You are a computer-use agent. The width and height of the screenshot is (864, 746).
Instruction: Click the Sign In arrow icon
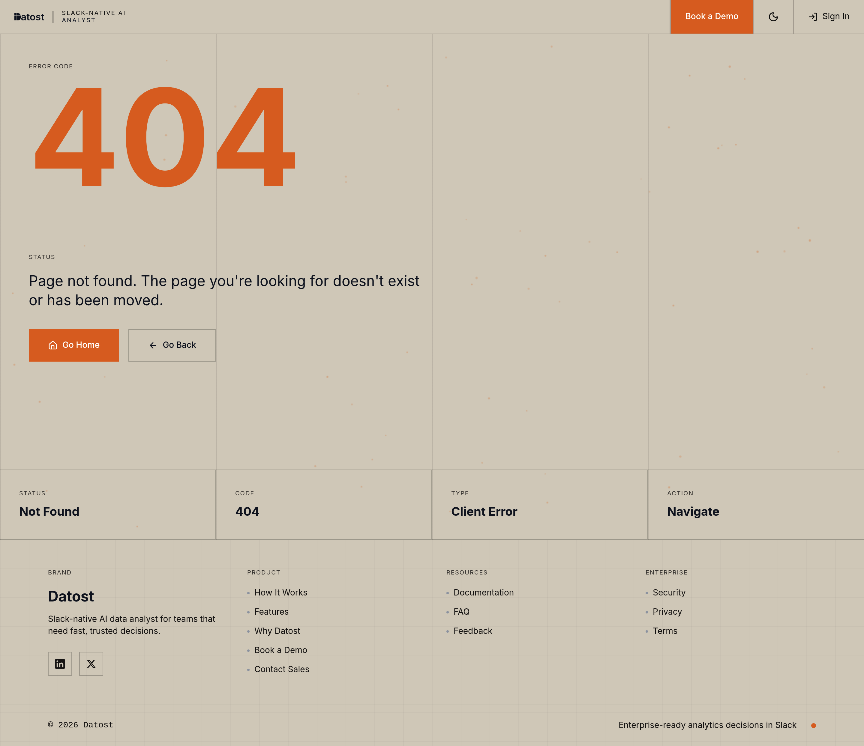(x=813, y=17)
